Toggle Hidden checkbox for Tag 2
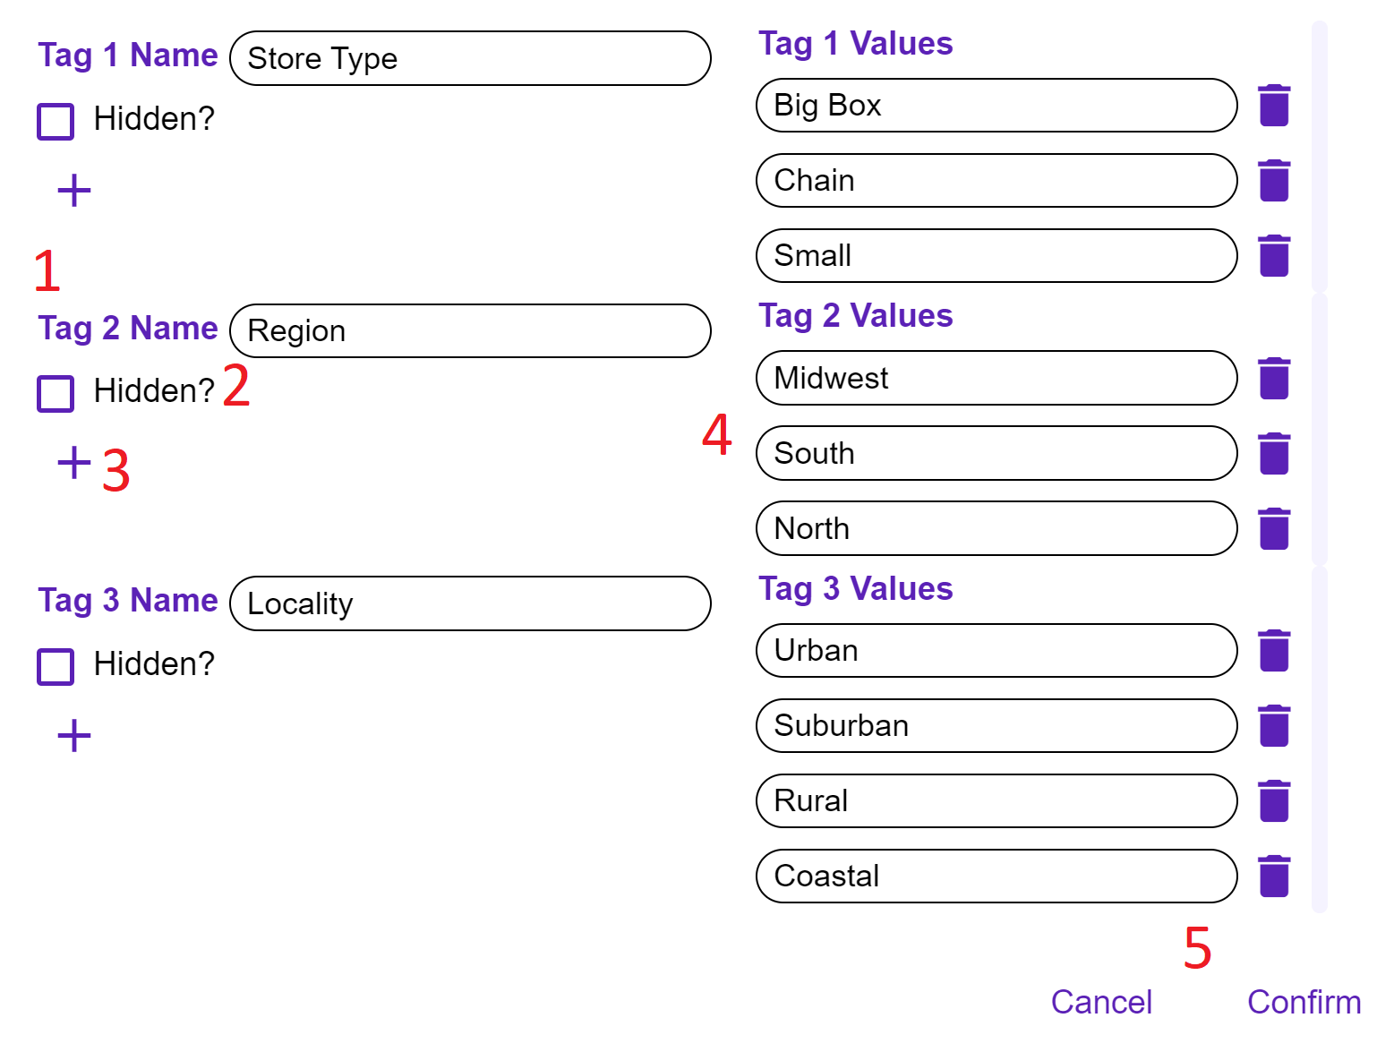The image size is (1394, 1052). coord(56,393)
